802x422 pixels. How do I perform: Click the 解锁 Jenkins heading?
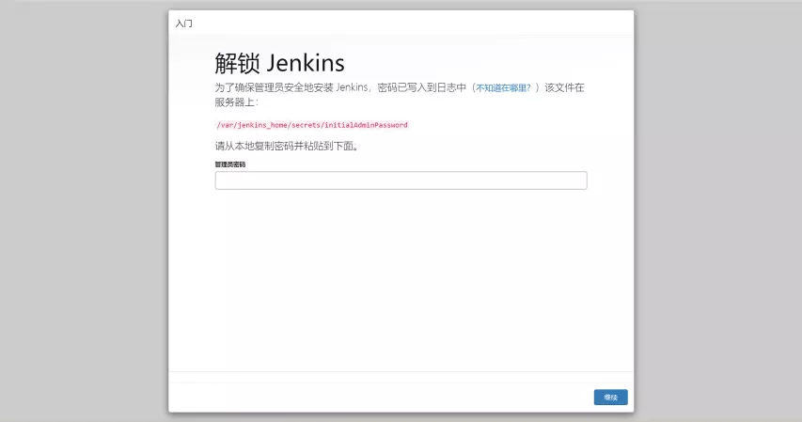279,63
